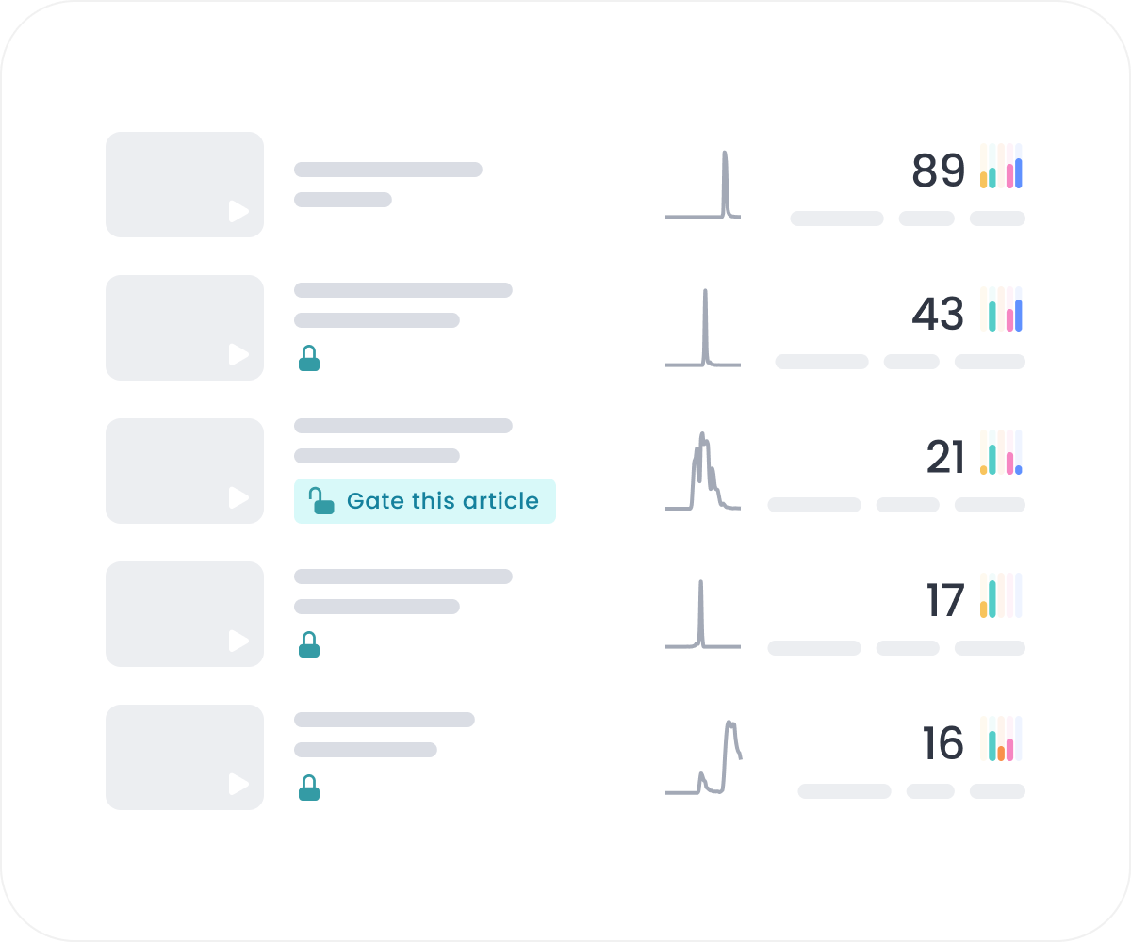Click the bar chart icon next to 16
The height and width of the screenshot is (942, 1131).
pos(1001,739)
